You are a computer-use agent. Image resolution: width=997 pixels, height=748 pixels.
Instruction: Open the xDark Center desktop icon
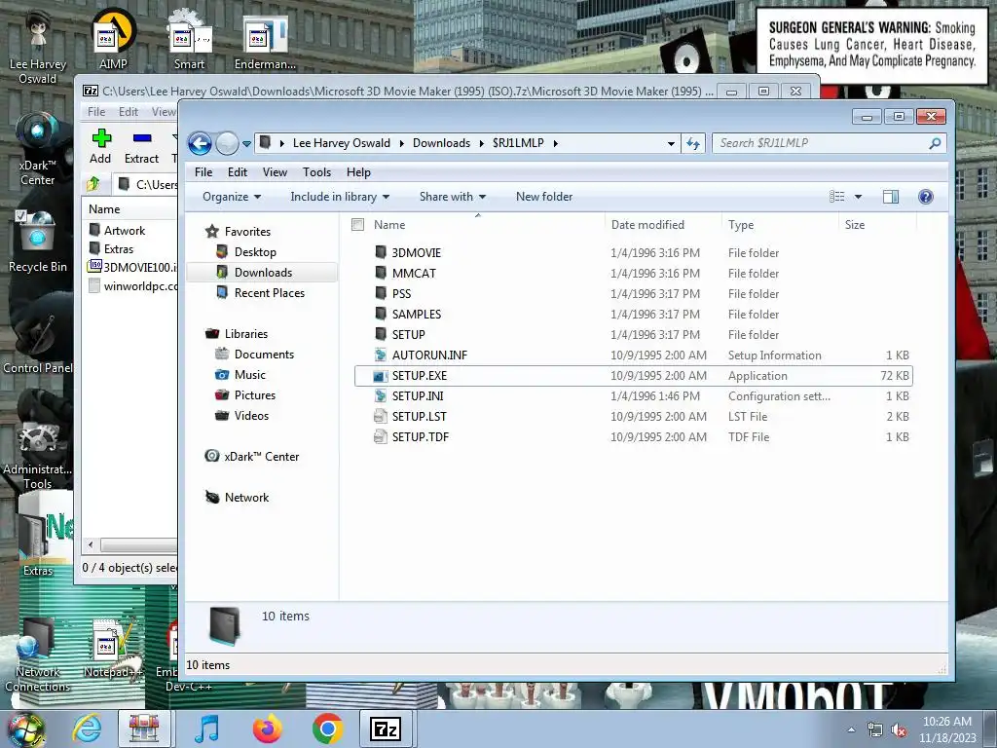pyautogui.click(x=38, y=149)
